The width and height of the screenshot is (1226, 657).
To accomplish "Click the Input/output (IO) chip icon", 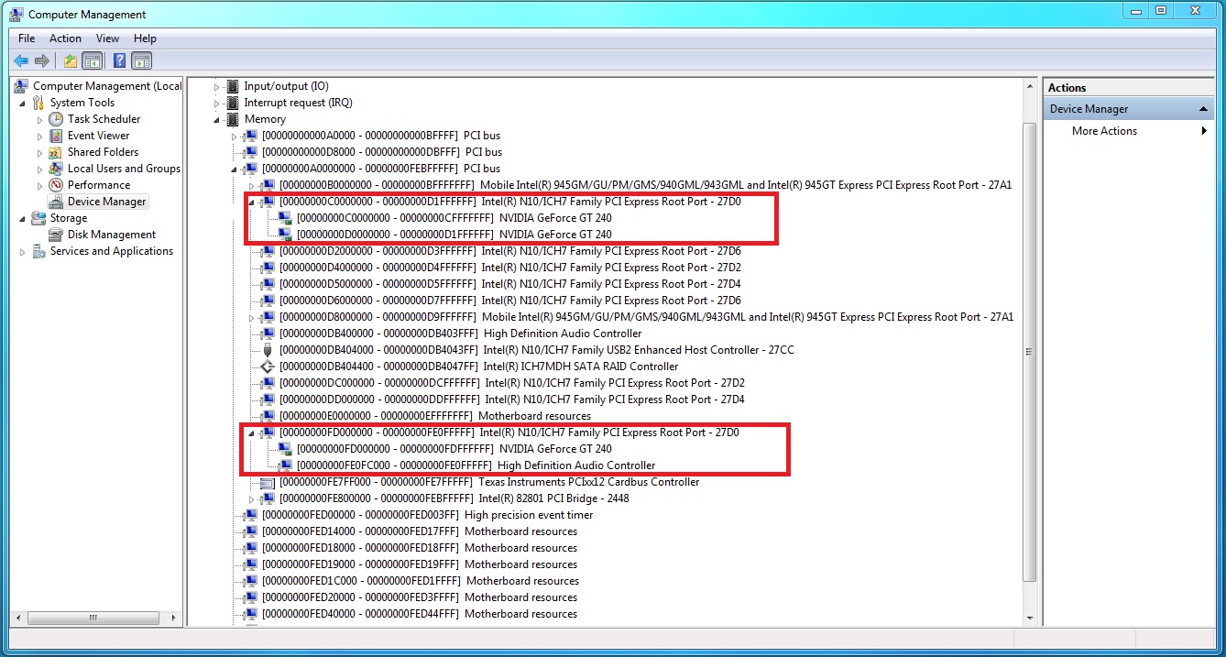I will pos(233,86).
